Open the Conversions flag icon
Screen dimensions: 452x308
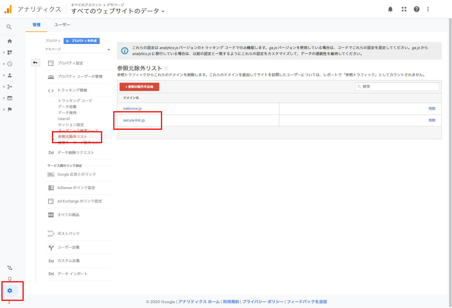[x=9, y=109]
